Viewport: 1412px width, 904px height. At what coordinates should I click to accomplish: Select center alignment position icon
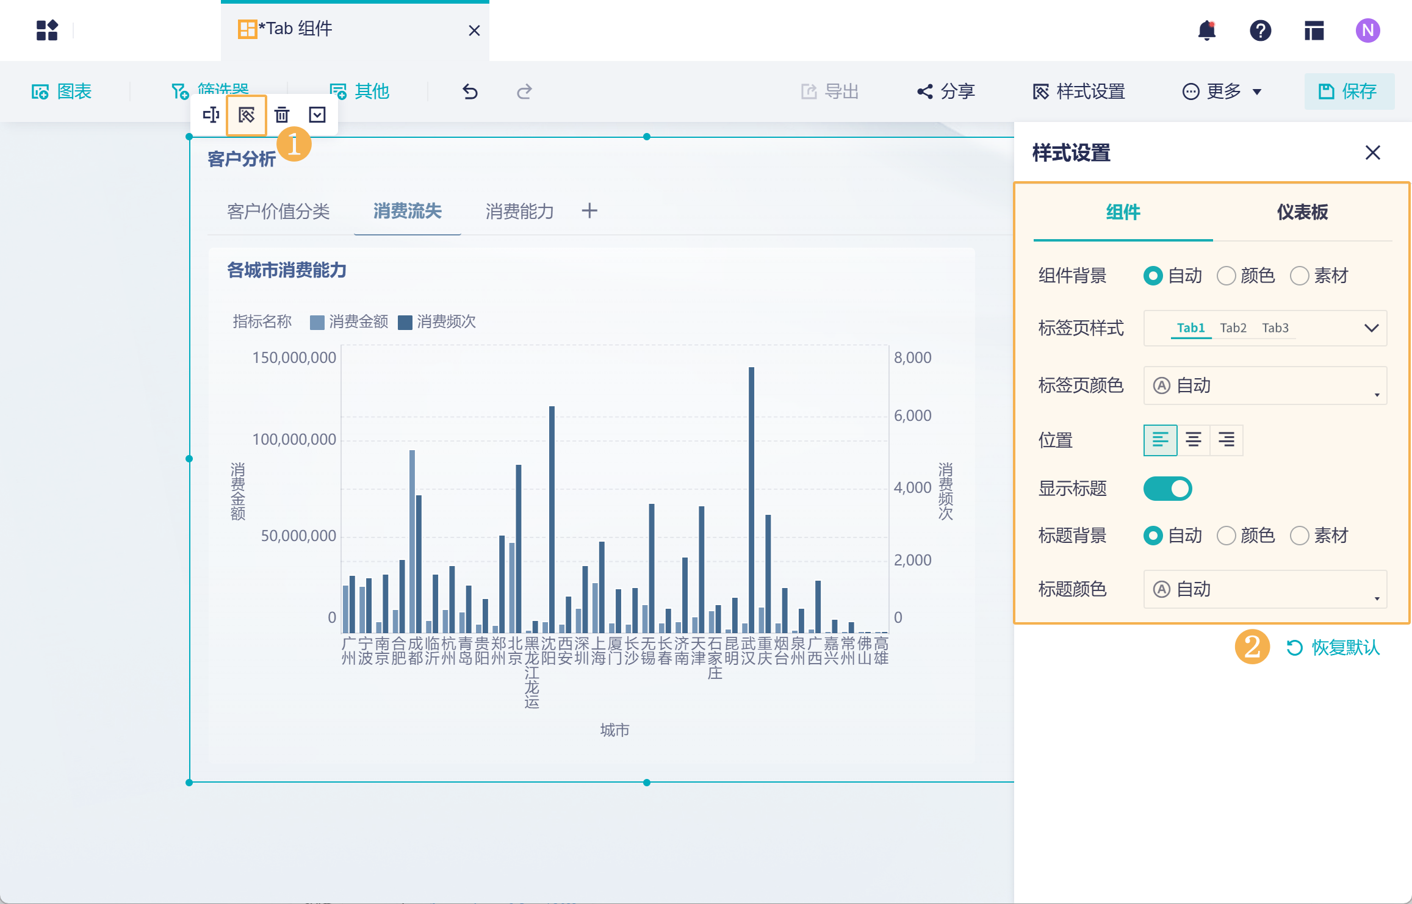1194,440
